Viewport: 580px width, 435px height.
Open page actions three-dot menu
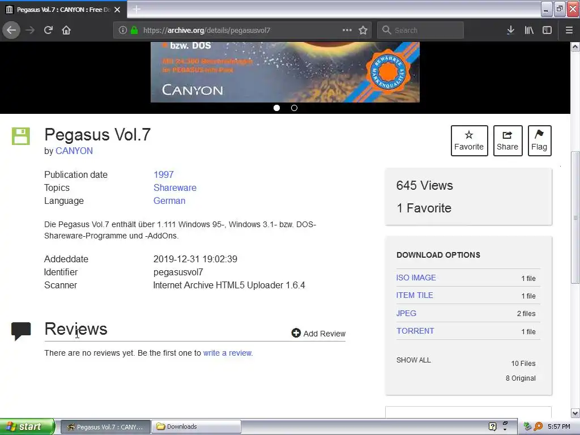347,30
